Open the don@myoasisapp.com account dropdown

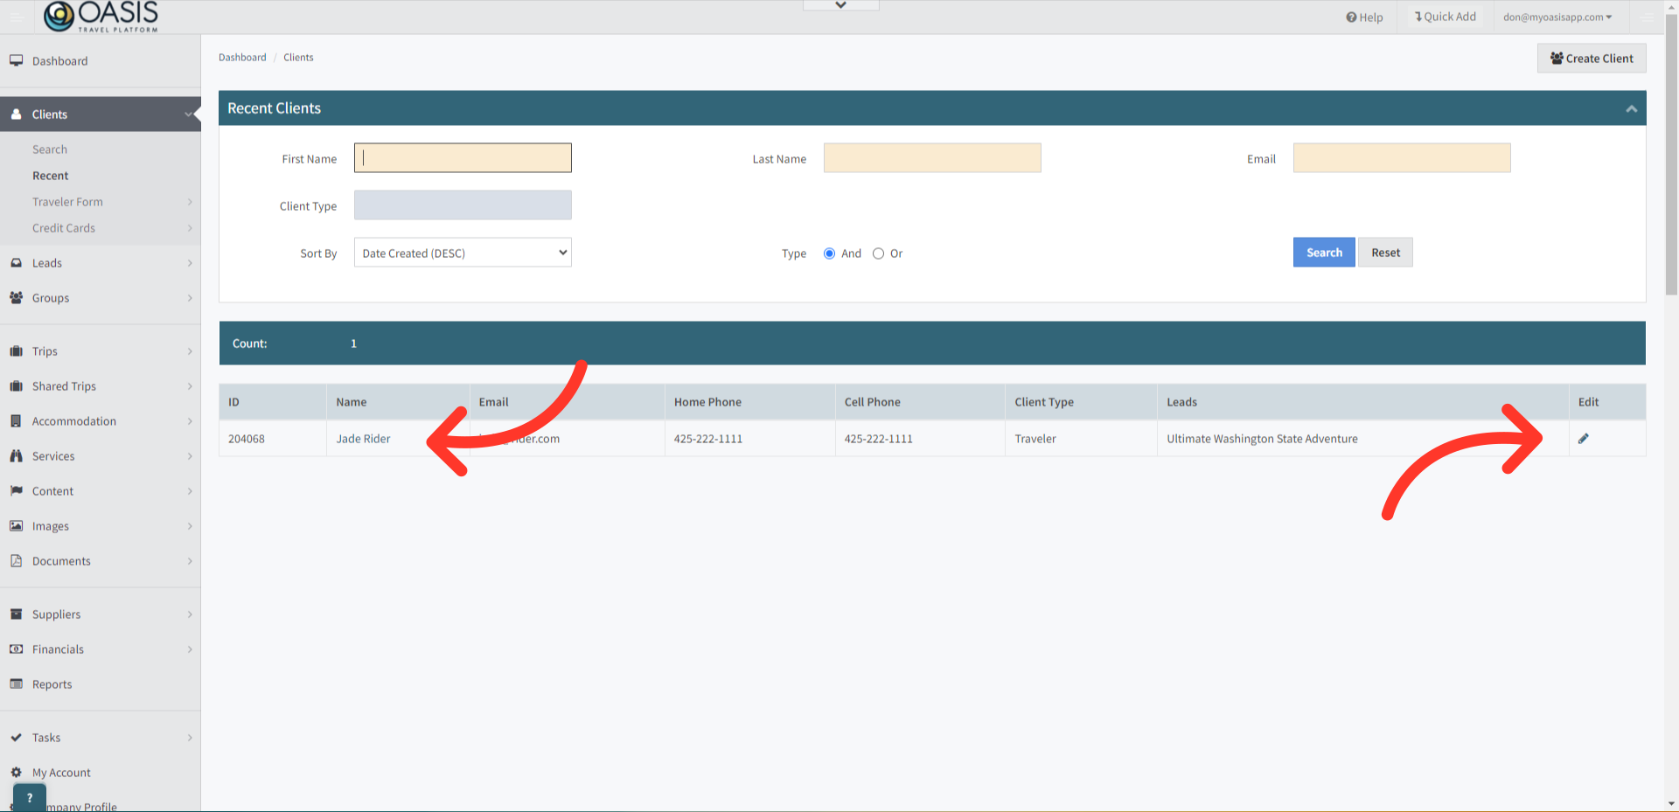pyautogui.click(x=1557, y=17)
